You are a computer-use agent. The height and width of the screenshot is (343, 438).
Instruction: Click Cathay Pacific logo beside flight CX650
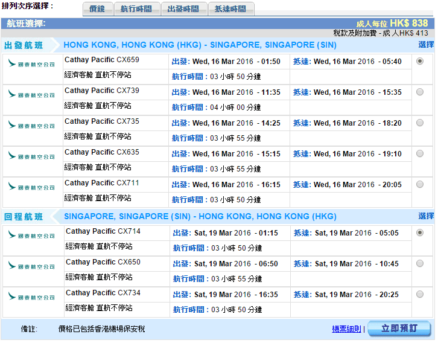(x=32, y=266)
